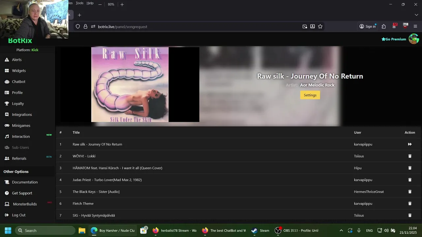Switch to Edge Boy Harsher taskbar window

point(113,230)
